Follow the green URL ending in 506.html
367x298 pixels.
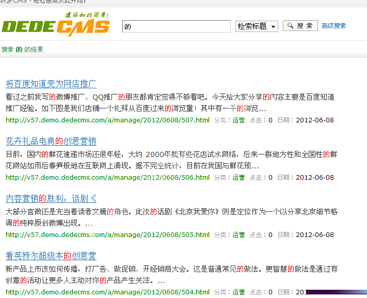[x=107, y=177]
